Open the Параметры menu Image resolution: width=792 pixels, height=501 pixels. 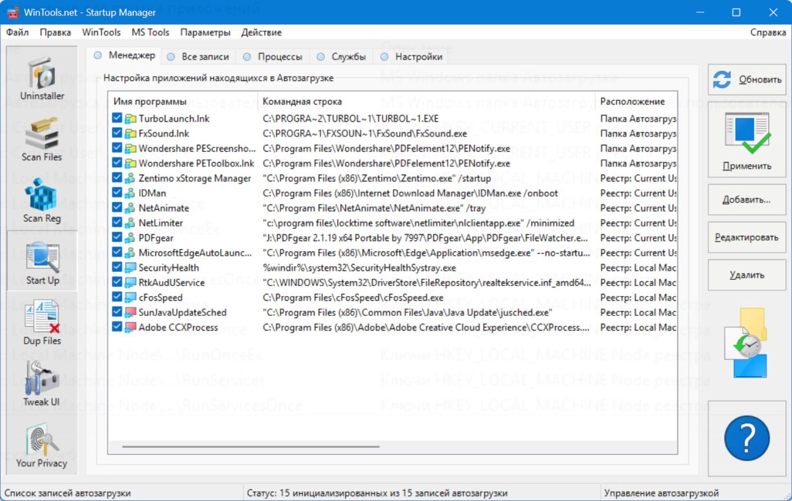point(205,32)
